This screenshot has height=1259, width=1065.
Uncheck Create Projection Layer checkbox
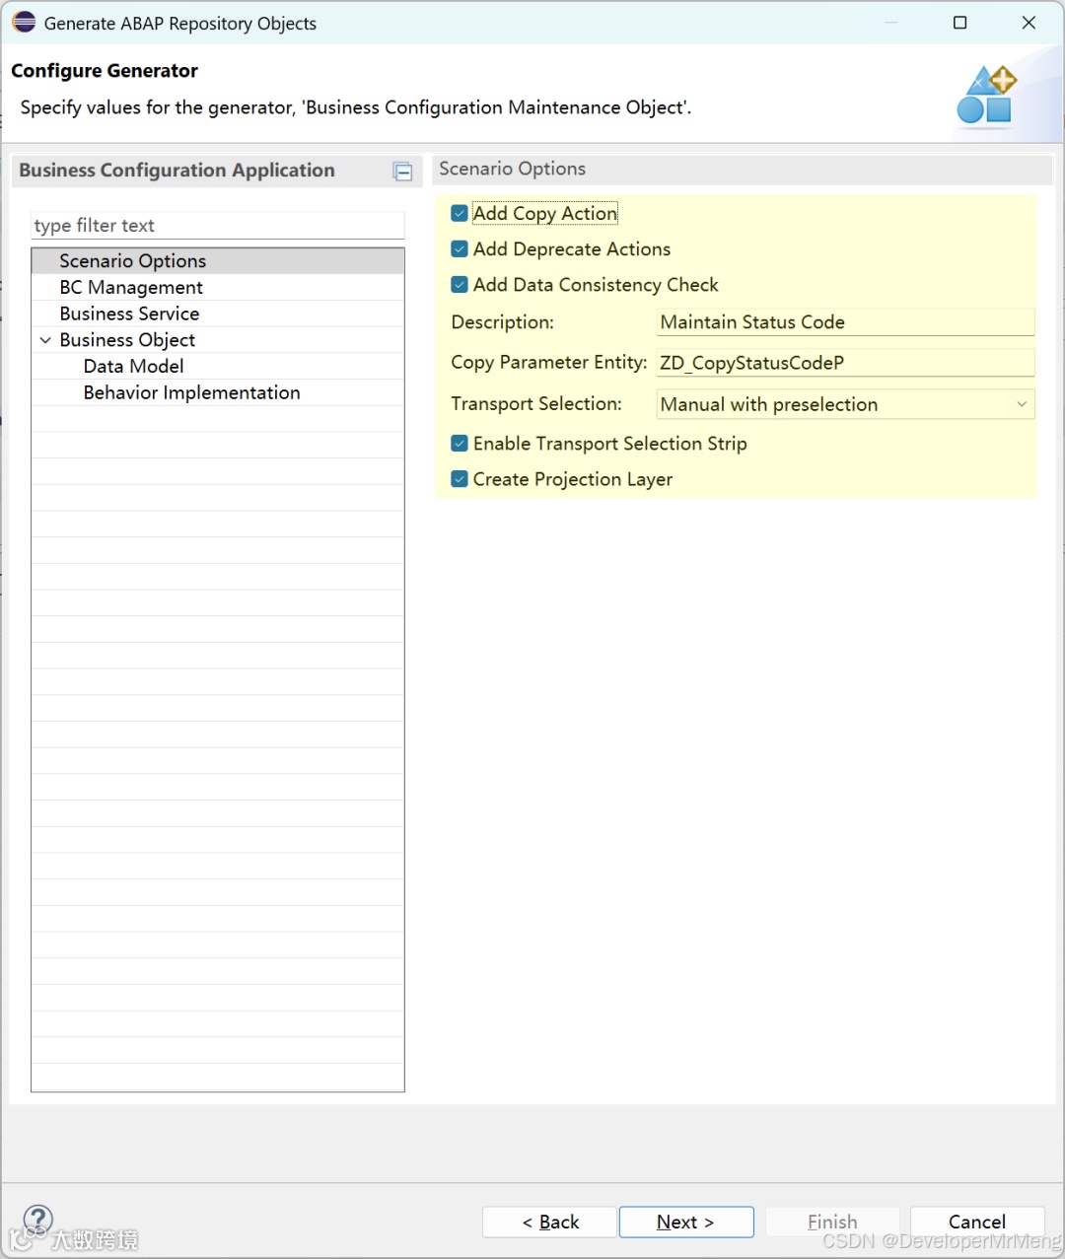pos(460,479)
